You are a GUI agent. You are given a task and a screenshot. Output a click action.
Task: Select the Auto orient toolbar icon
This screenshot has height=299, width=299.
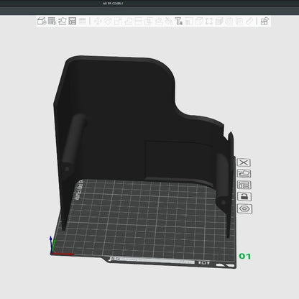(62, 21)
